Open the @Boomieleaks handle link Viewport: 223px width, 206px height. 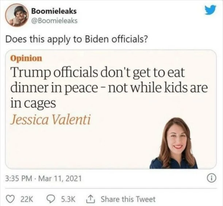[x=54, y=21]
